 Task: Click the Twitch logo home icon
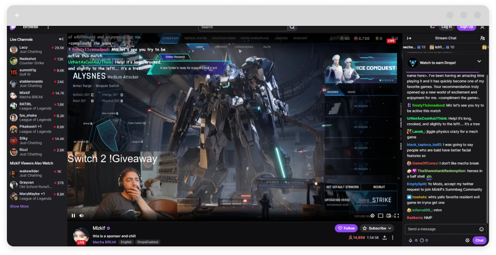tap(13, 28)
